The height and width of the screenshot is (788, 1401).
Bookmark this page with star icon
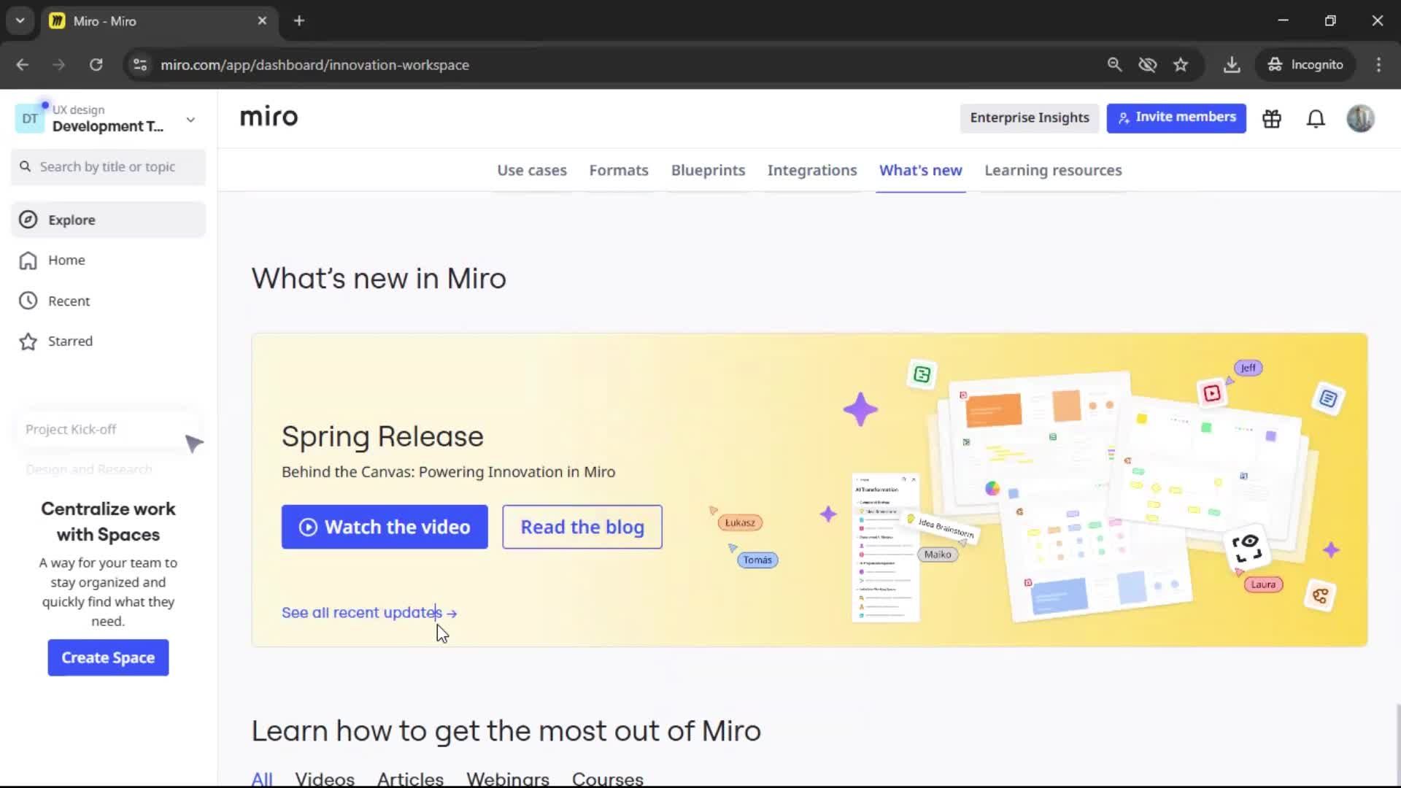click(1181, 65)
